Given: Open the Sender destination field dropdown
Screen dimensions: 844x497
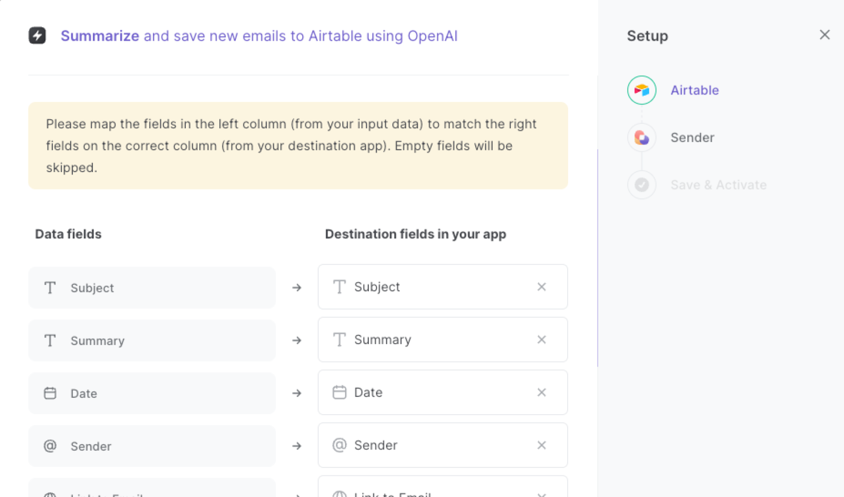Looking at the screenshot, I should 443,445.
